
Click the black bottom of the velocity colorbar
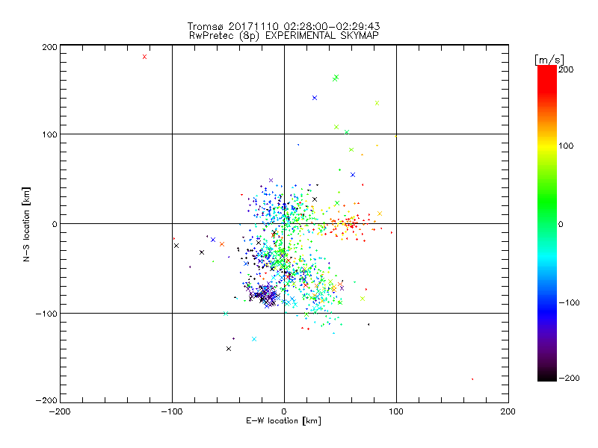[x=547, y=376]
